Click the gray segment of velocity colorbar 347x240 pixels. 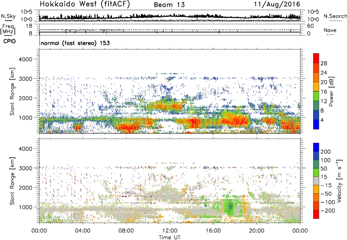(x=316, y=181)
